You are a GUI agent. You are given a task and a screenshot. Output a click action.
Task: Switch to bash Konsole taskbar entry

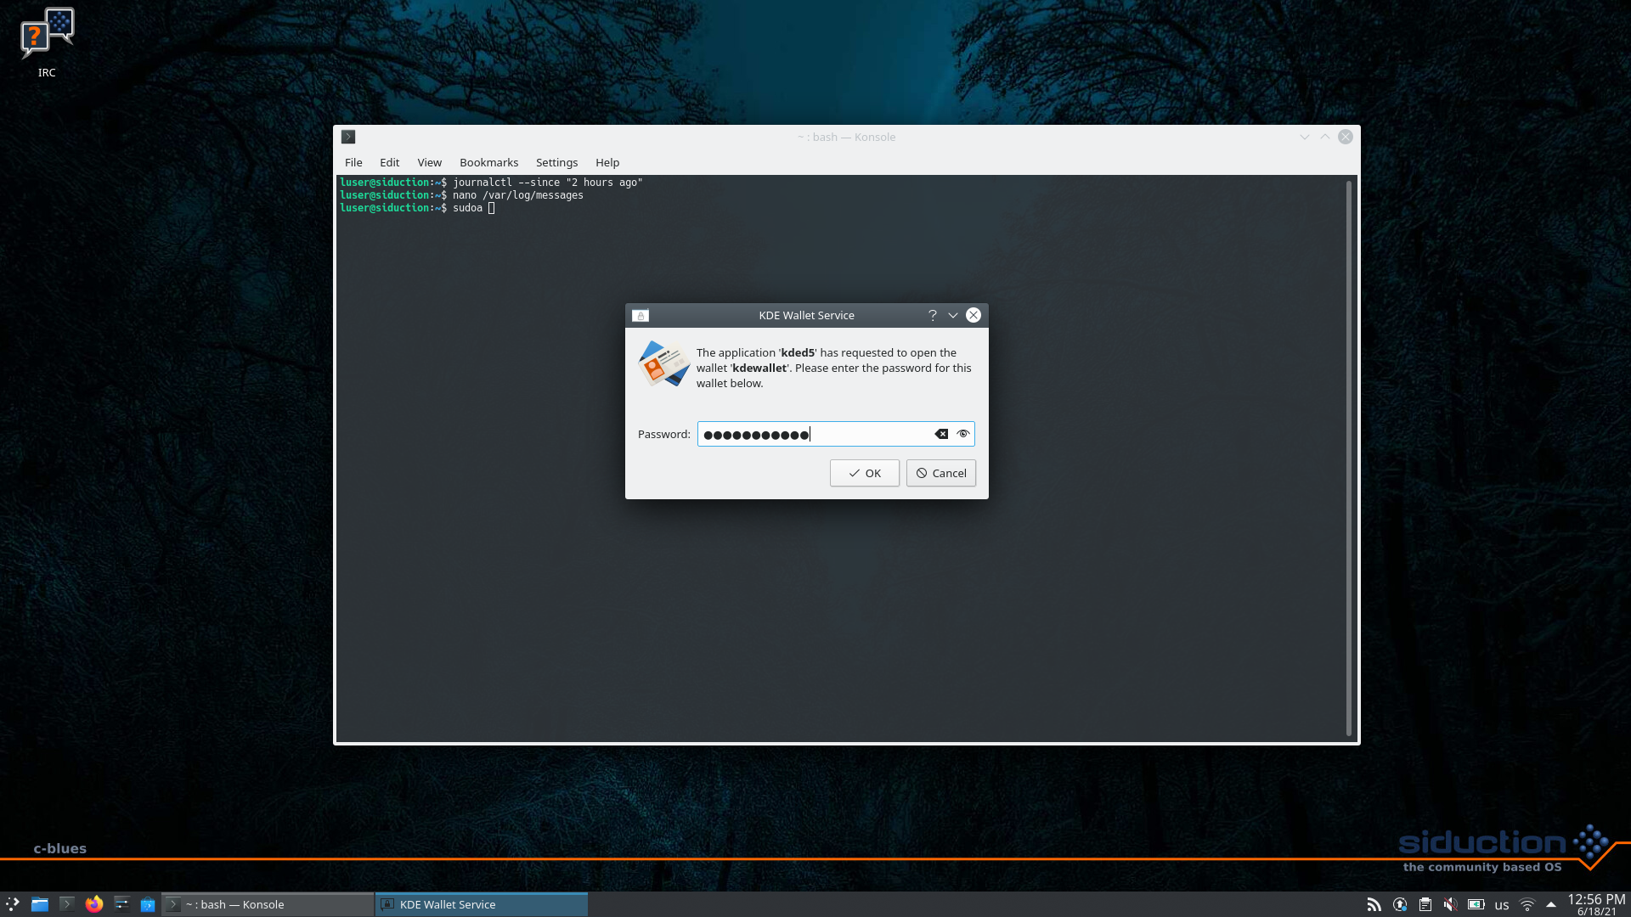click(268, 904)
